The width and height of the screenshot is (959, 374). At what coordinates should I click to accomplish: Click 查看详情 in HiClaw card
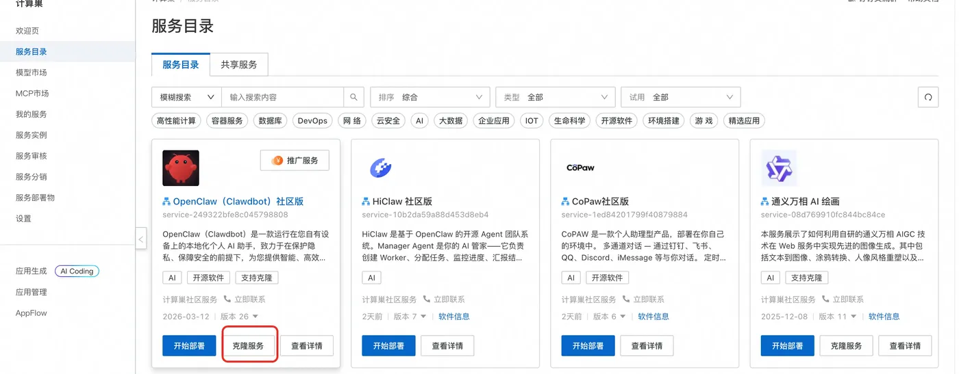(447, 346)
